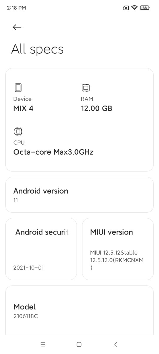Select the MIX 4 device name
Viewport: 159px width, 354px height.
pyautogui.click(x=23, y=109)
